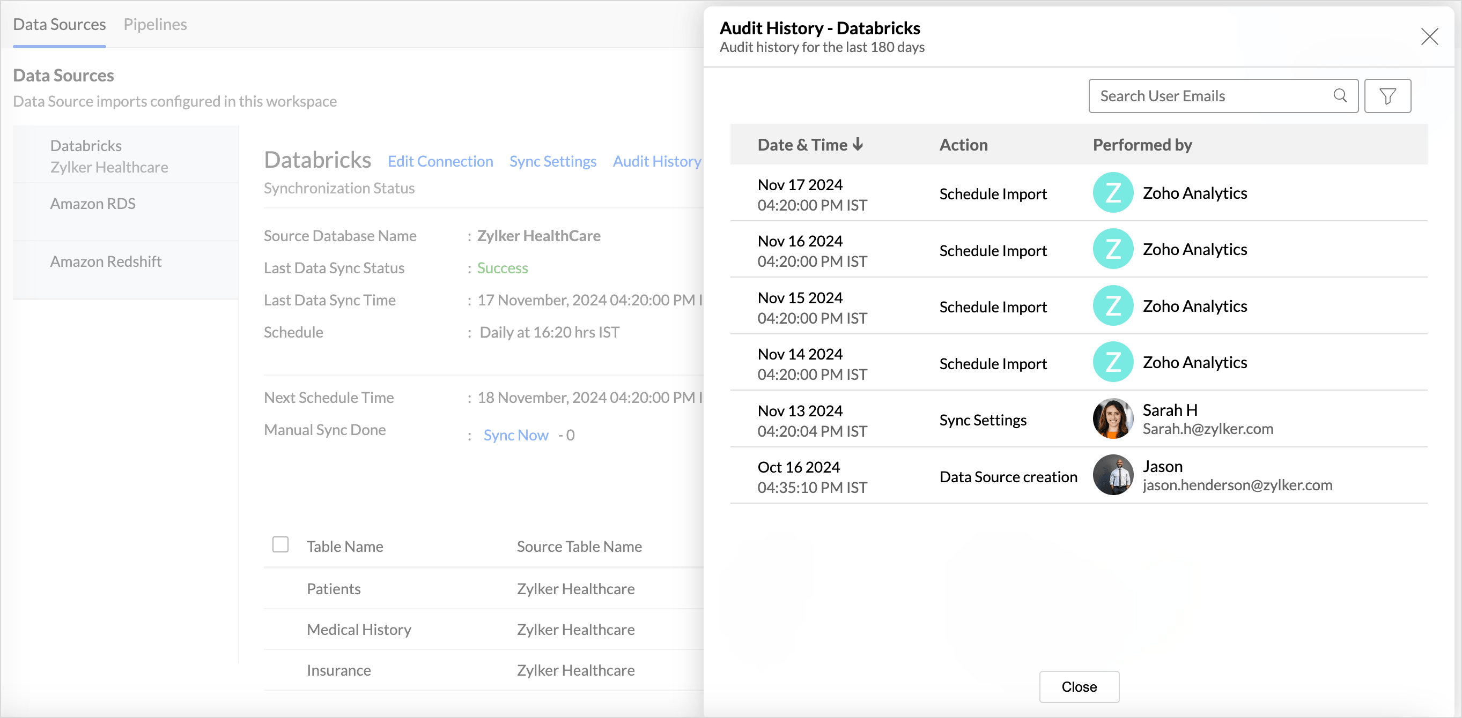This screenshot has height=718, width=1462.
Task: Open Edit Connection link
Action: pos(440,162)
